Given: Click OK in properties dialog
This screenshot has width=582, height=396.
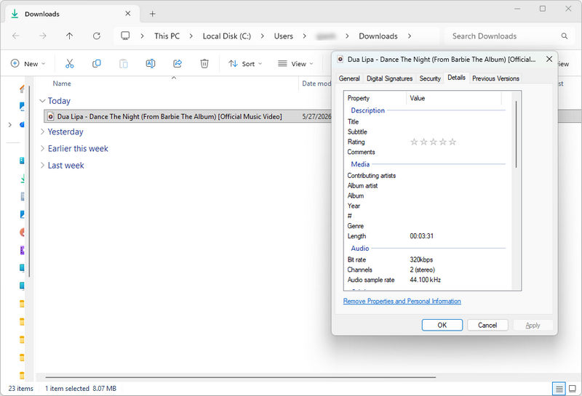Looking at the screenshot, I should point(442,326).
